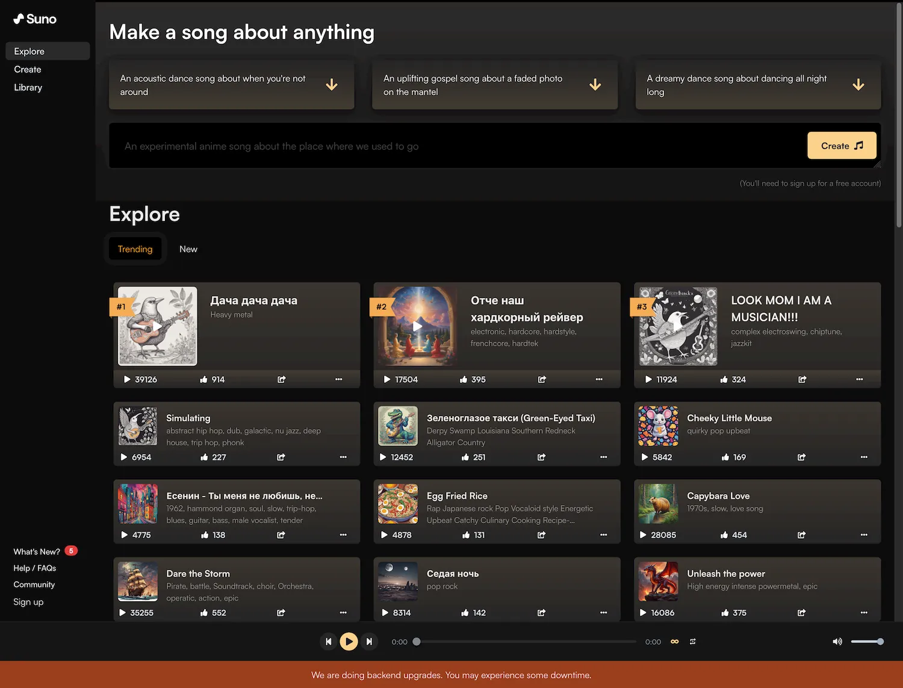
Task: Open the Community link in the sidebar
Action: click(34, 584)
